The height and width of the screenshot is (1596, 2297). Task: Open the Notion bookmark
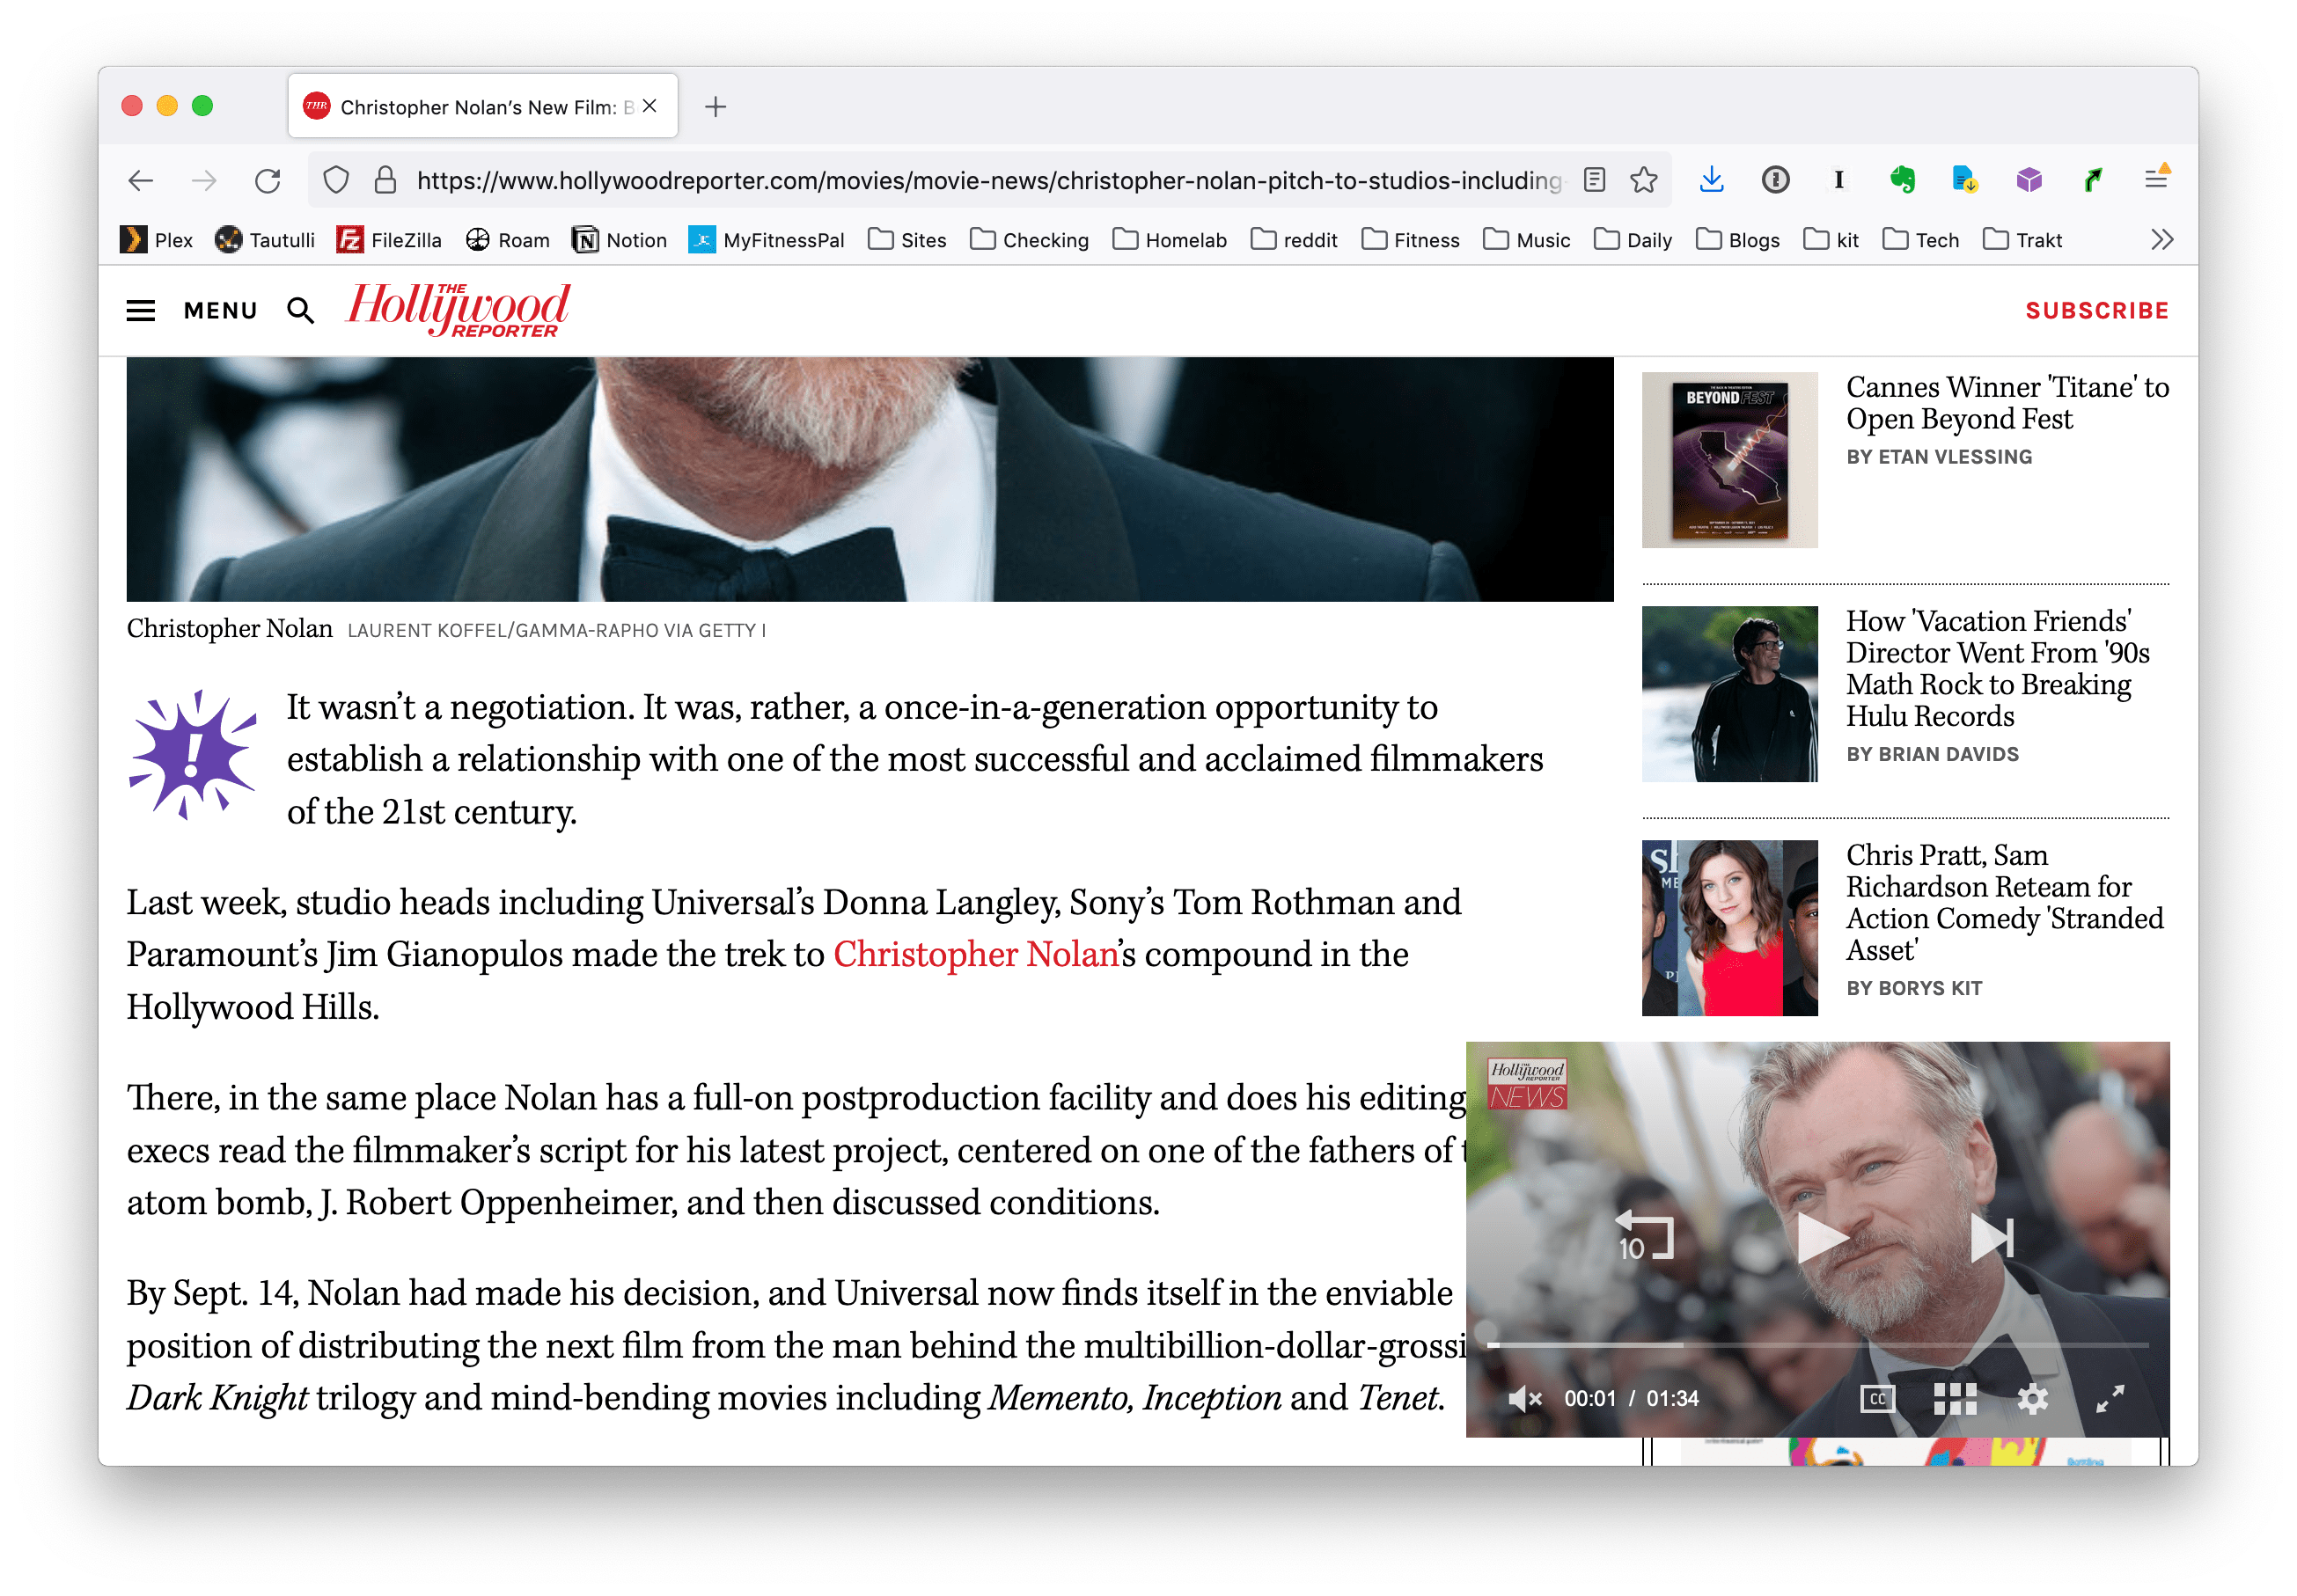(x=619, y=240)
